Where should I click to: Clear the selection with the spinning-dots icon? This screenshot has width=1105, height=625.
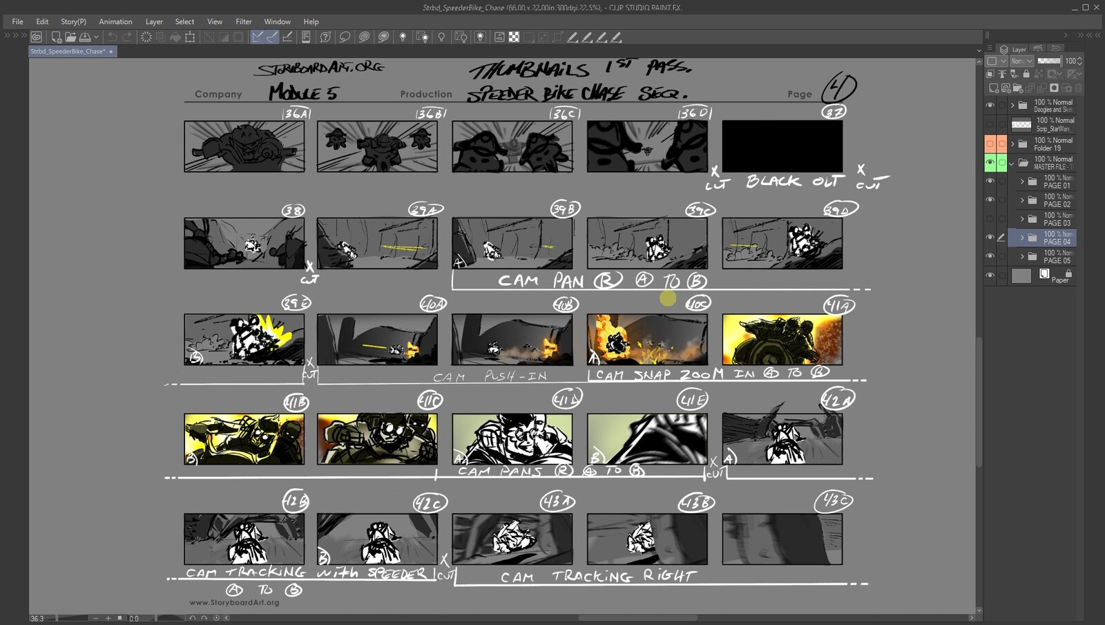pyautogui.click(x=146, y=37)
